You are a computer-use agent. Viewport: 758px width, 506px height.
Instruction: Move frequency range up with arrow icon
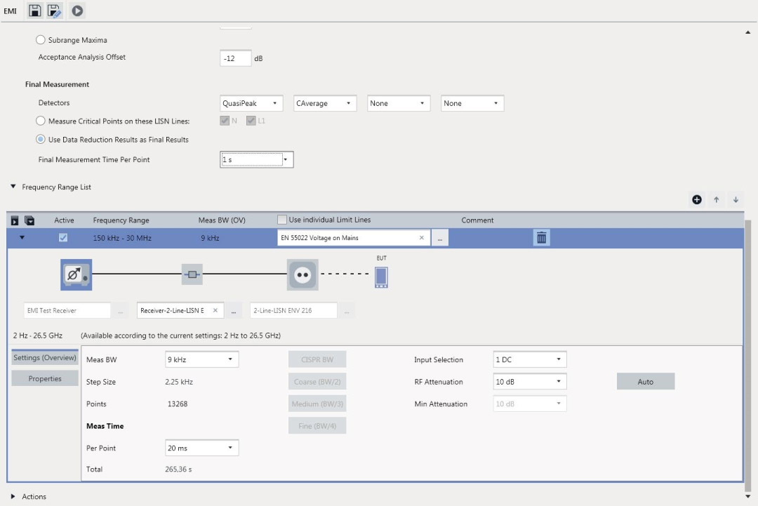(716, 200)
